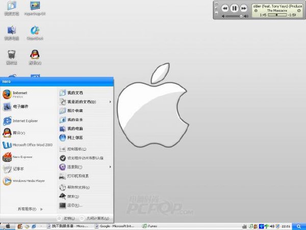Expand 所有程序(P) all programs
Screen dimensions: 306x230
[x=30, y=209]
